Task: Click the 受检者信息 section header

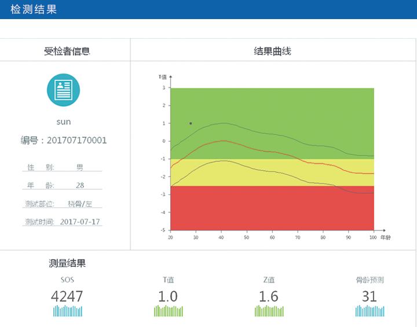Action: (67, 51)
